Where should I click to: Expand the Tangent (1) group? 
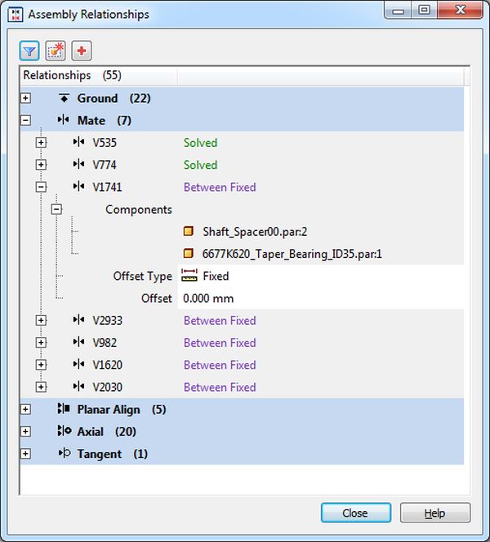tap(25, 454)
